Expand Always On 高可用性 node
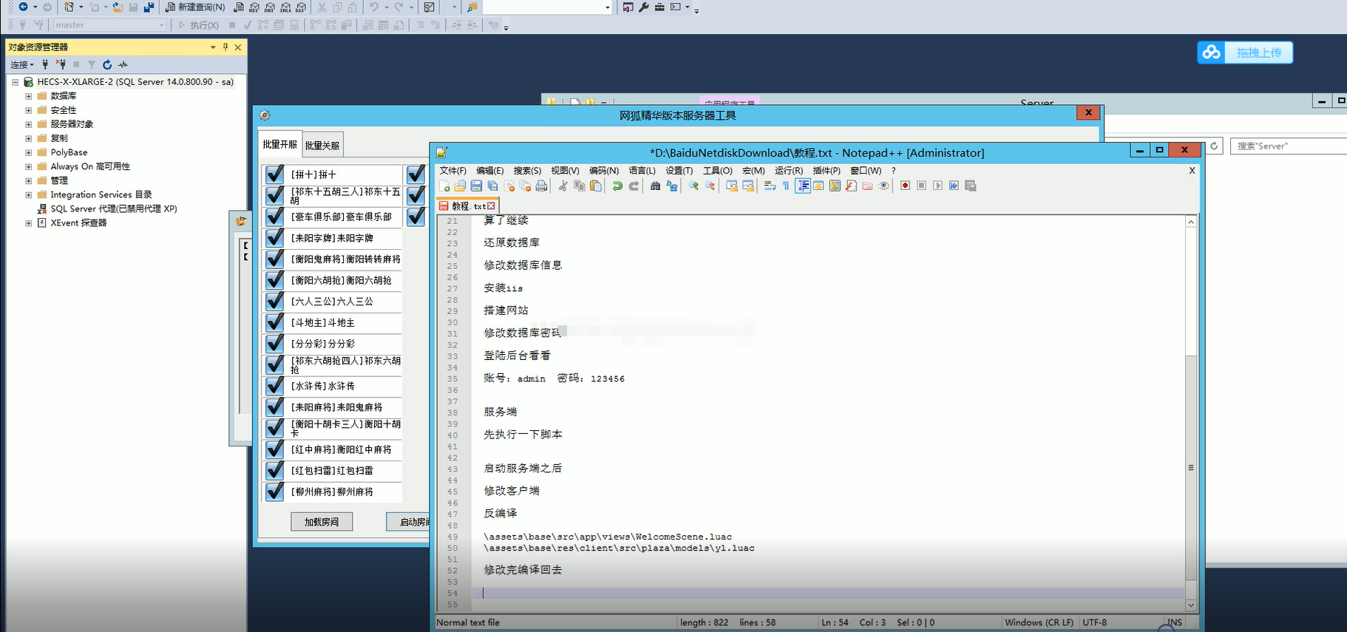This screenshot has width=1347, height=632. tap(28, 166)
